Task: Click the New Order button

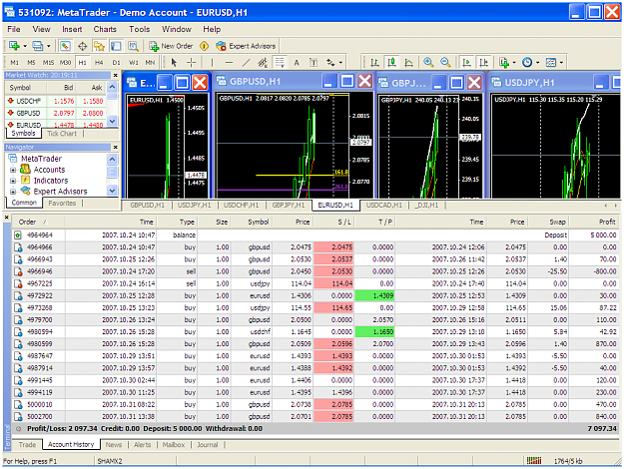Action: click(171, 46)
